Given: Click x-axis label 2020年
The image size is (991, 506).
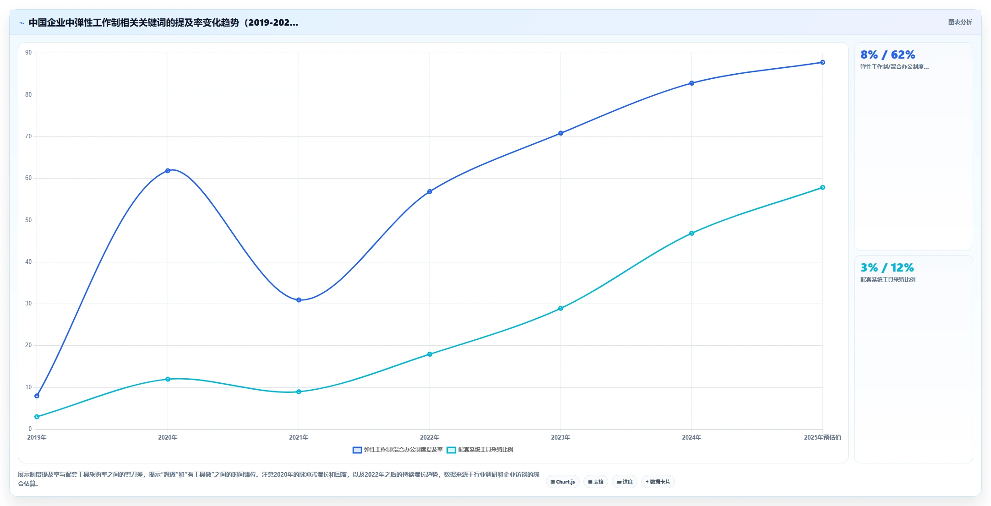Looking at the screenshot, I should (x=168, y=437).
